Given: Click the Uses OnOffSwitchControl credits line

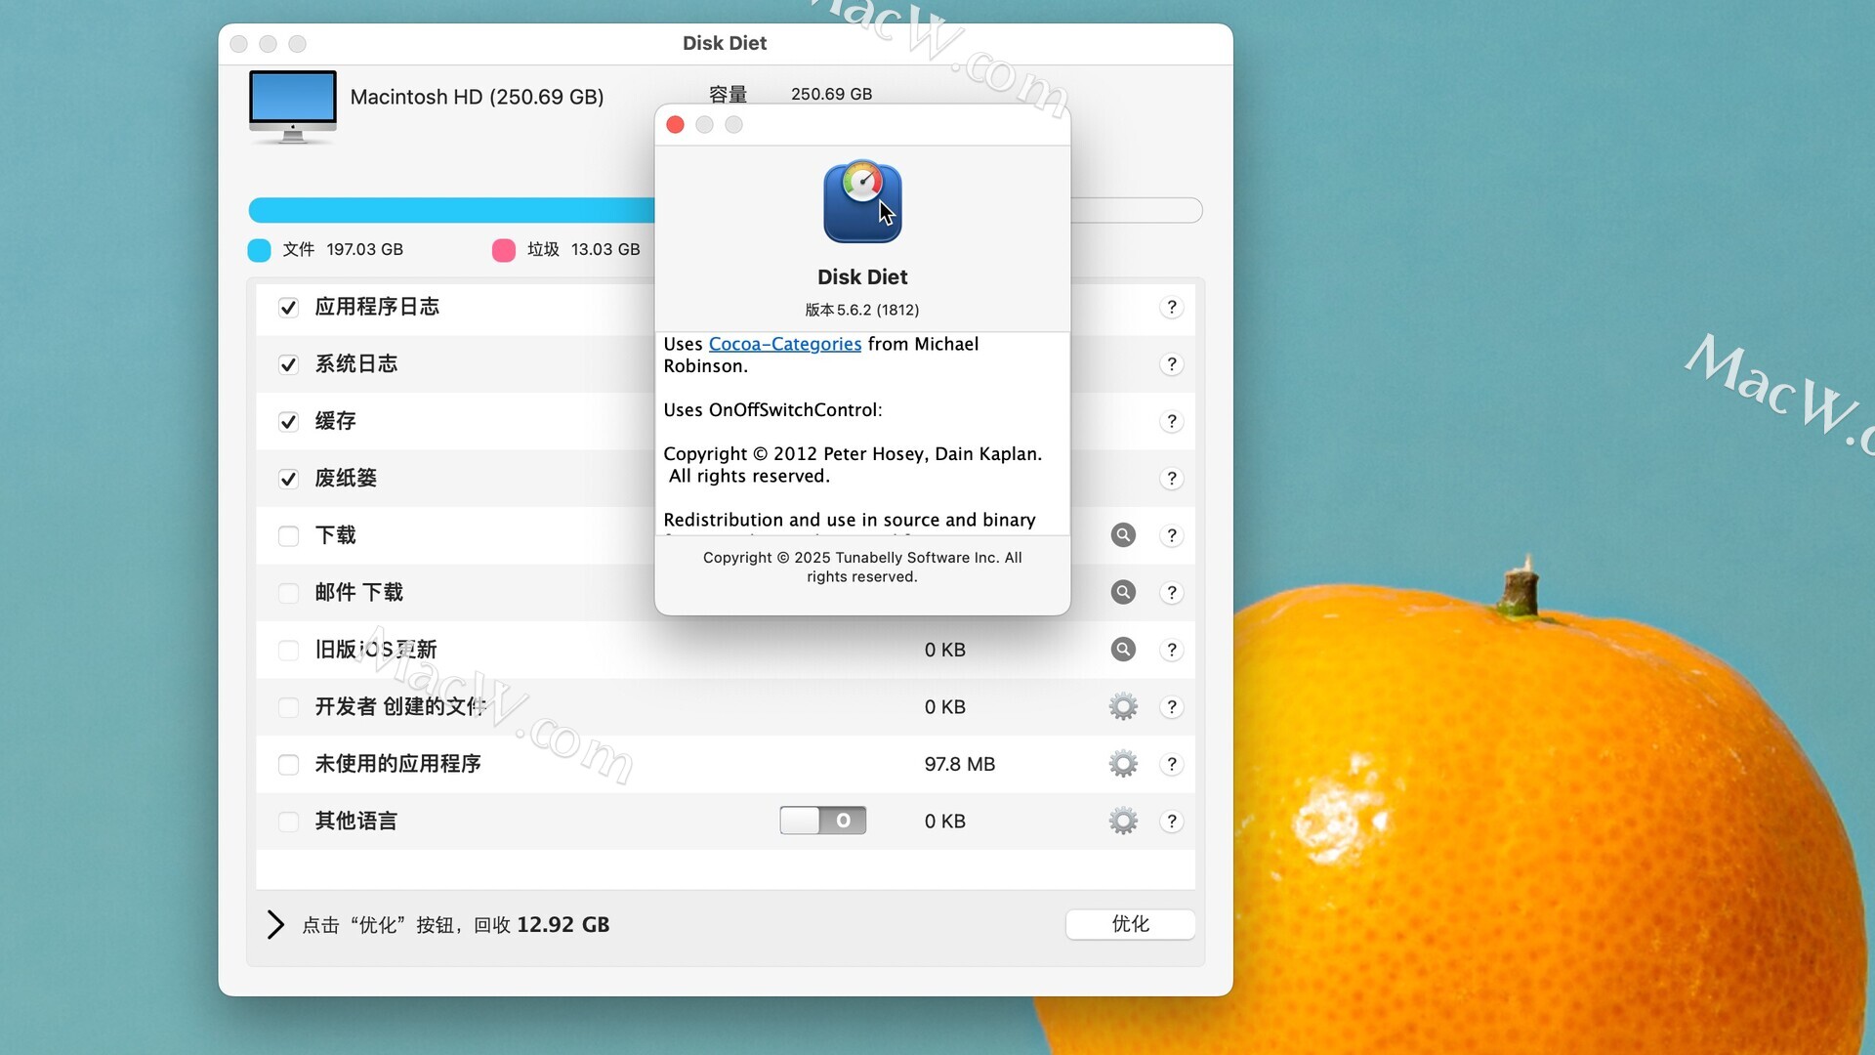Looking at the screenshot, I should pyautogui.click(x=772, y=410).
